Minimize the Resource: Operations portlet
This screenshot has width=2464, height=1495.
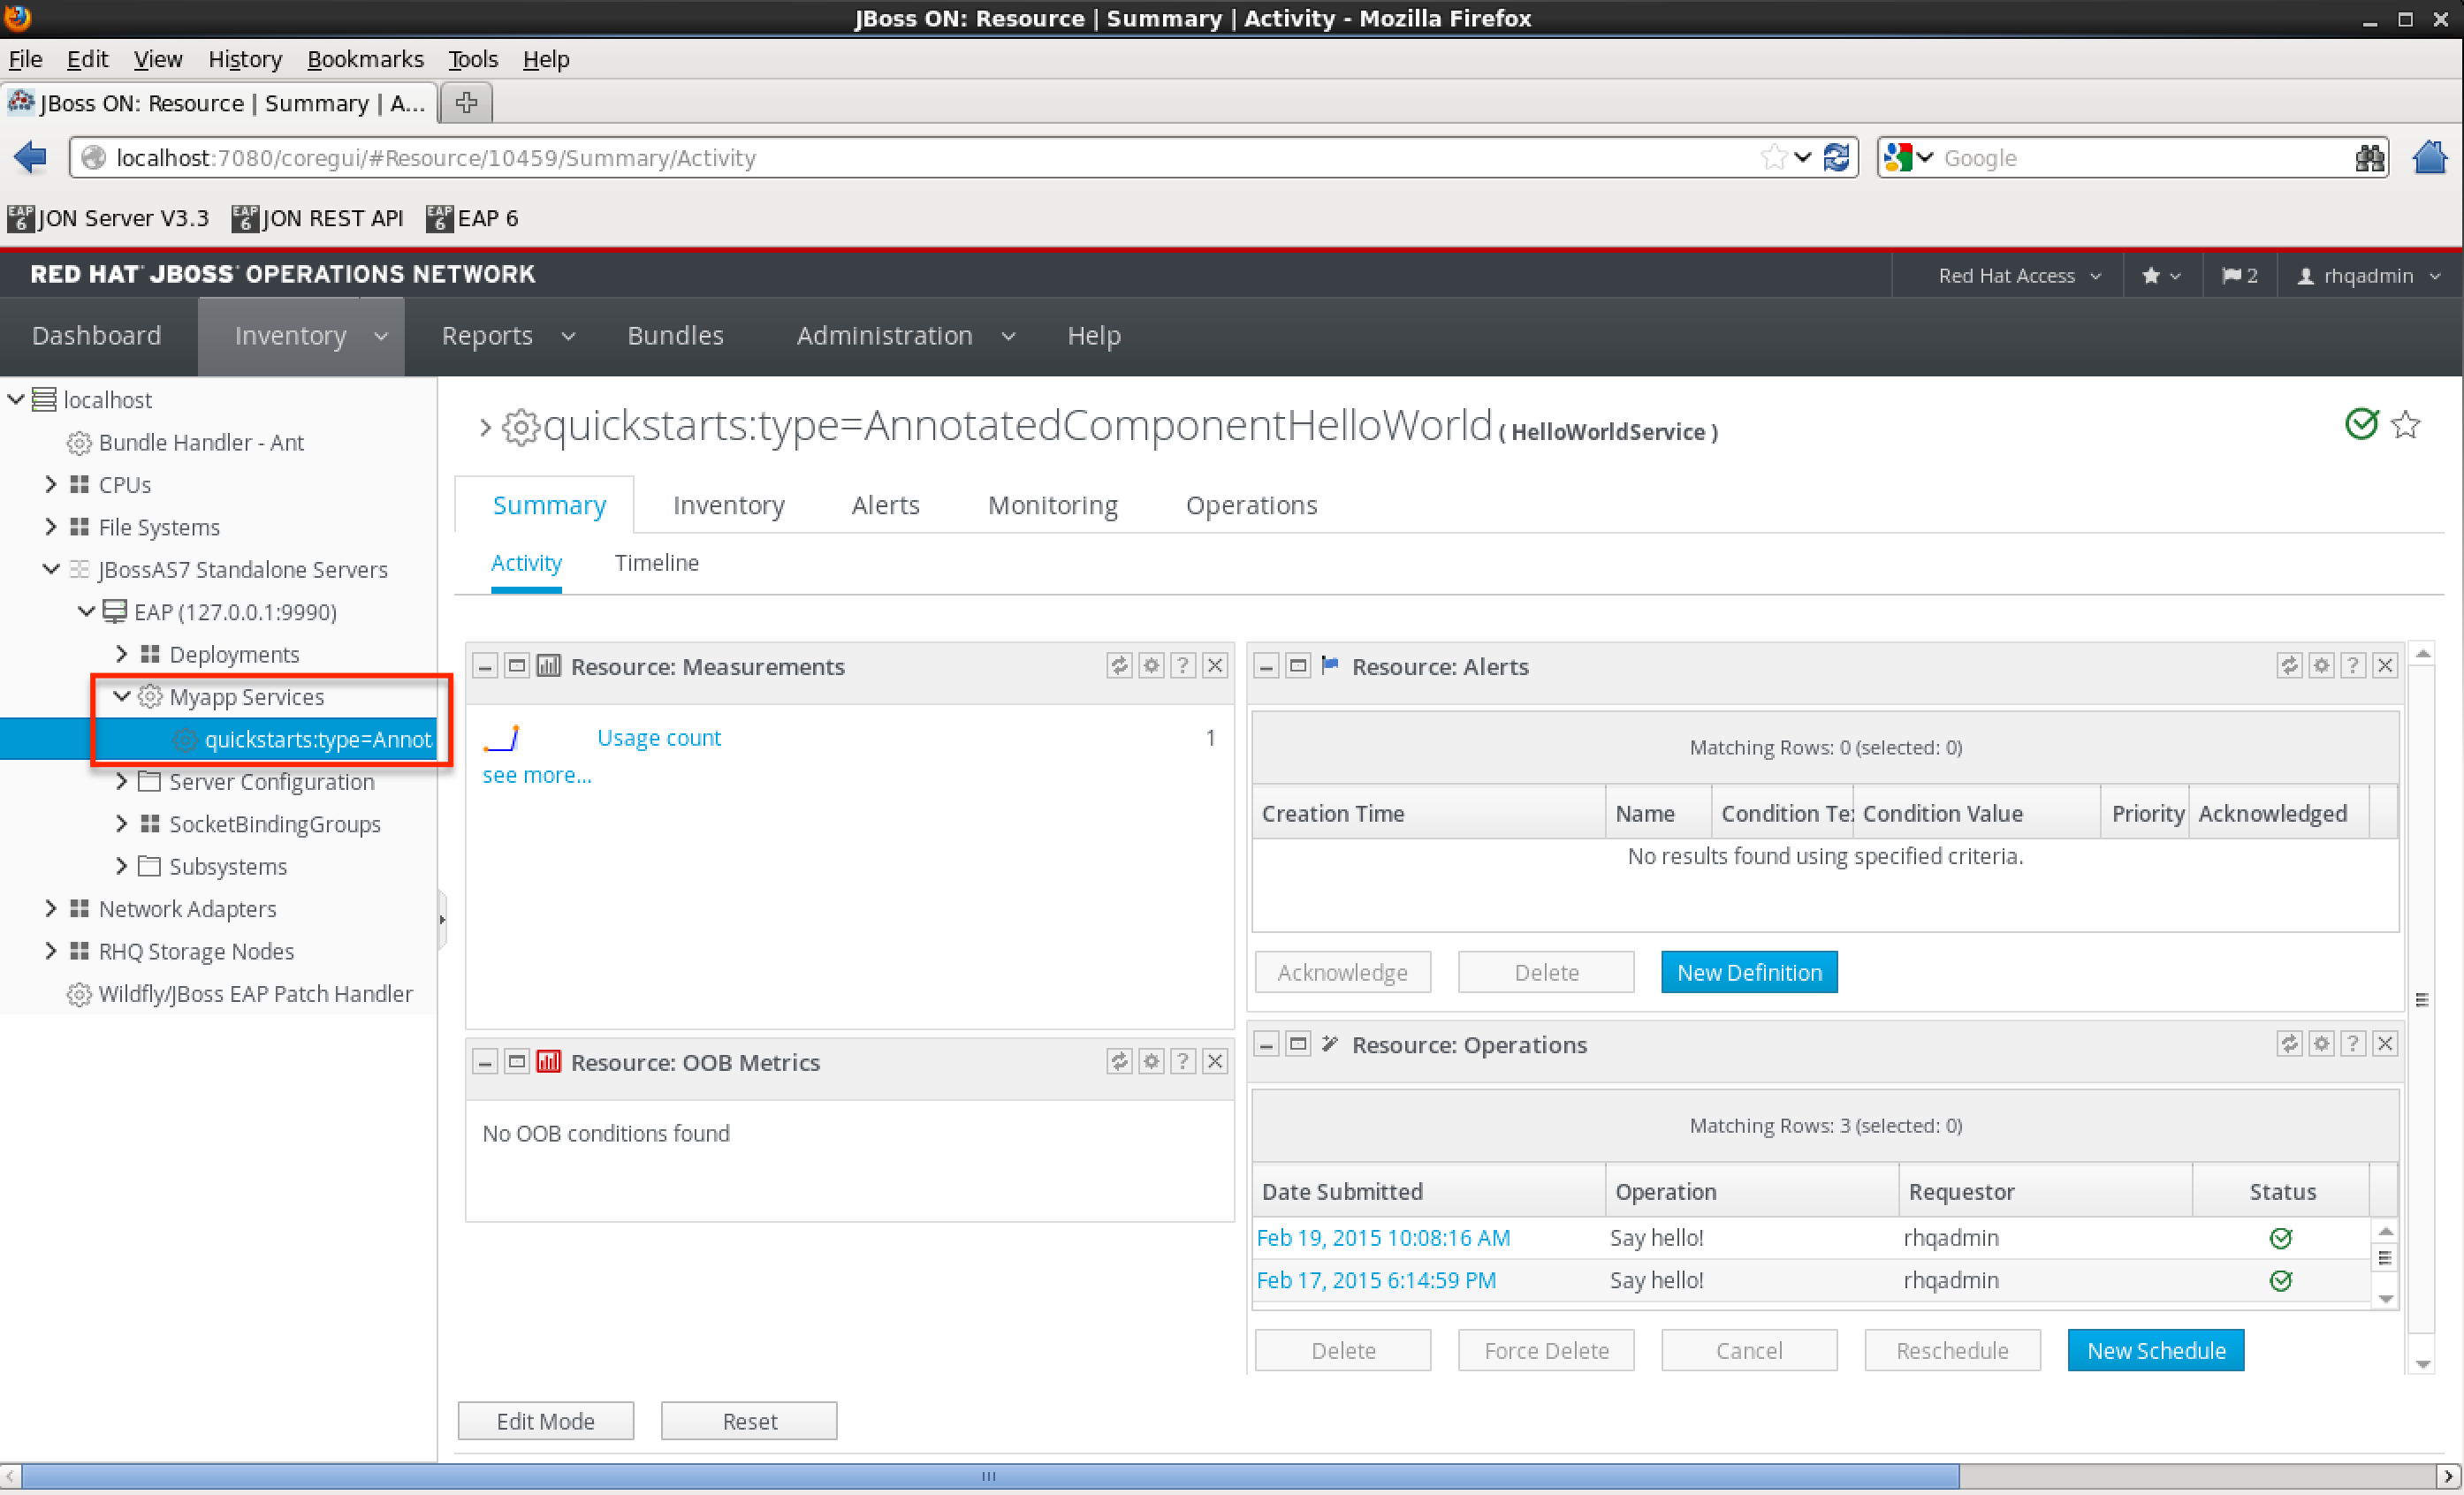1266,1044
